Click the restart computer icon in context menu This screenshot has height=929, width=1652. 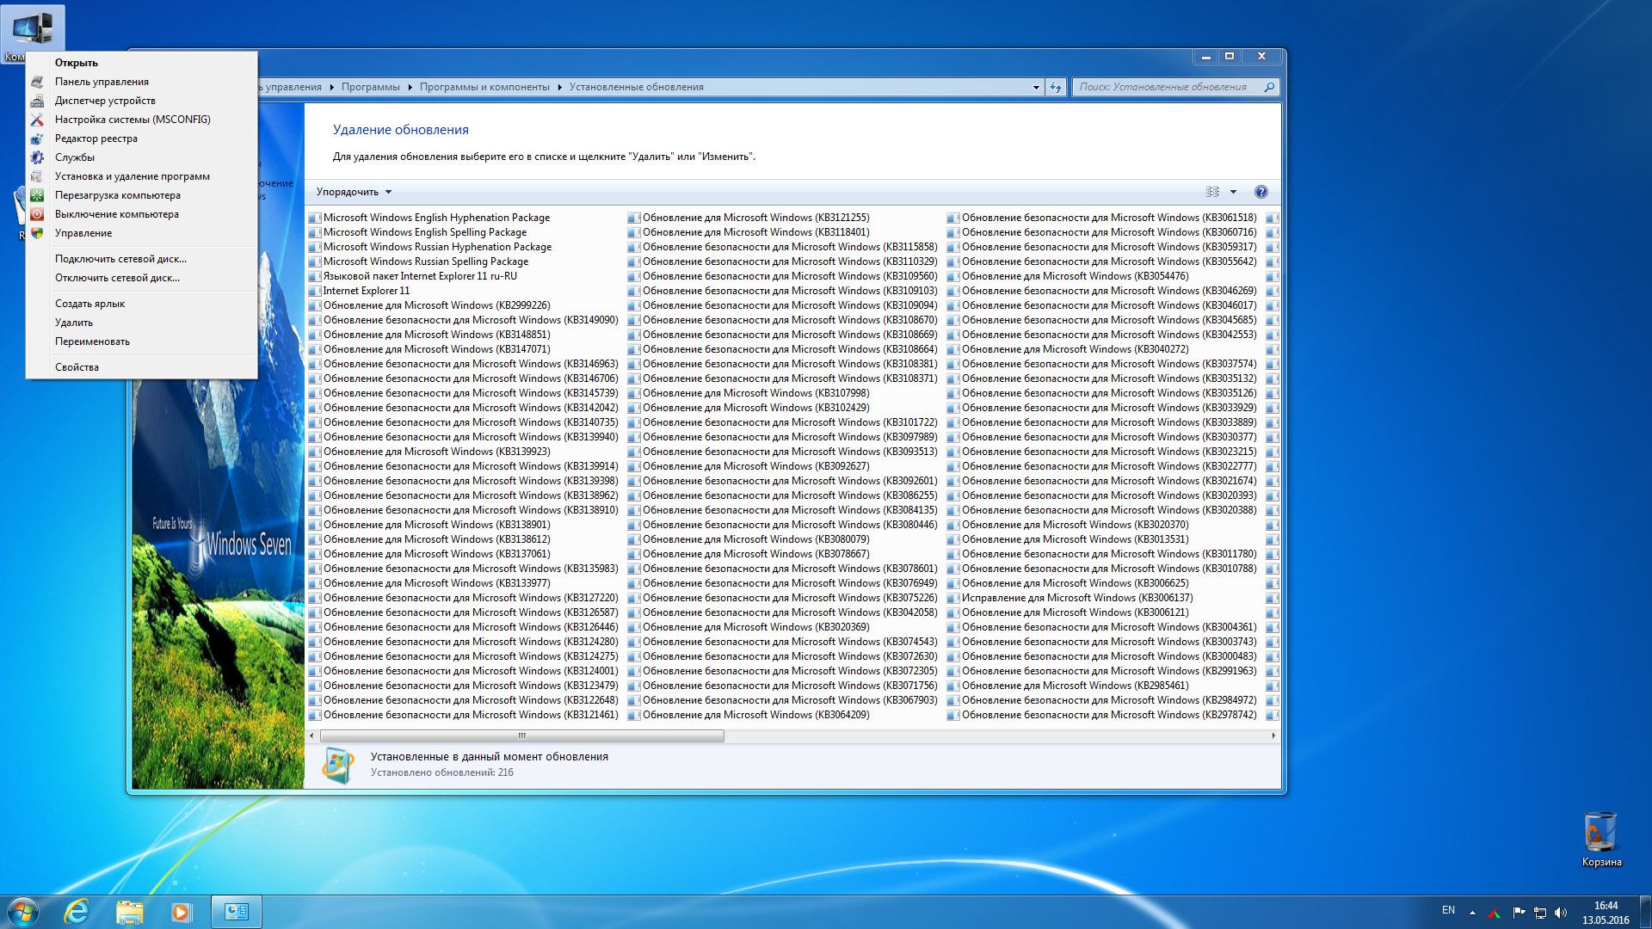coord(37,195)
